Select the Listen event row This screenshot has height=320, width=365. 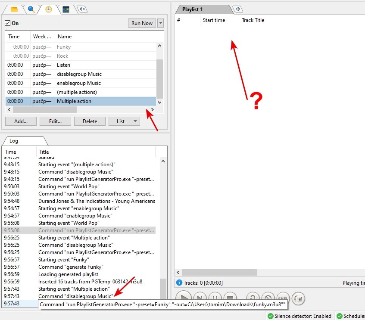tap(64, 65)
